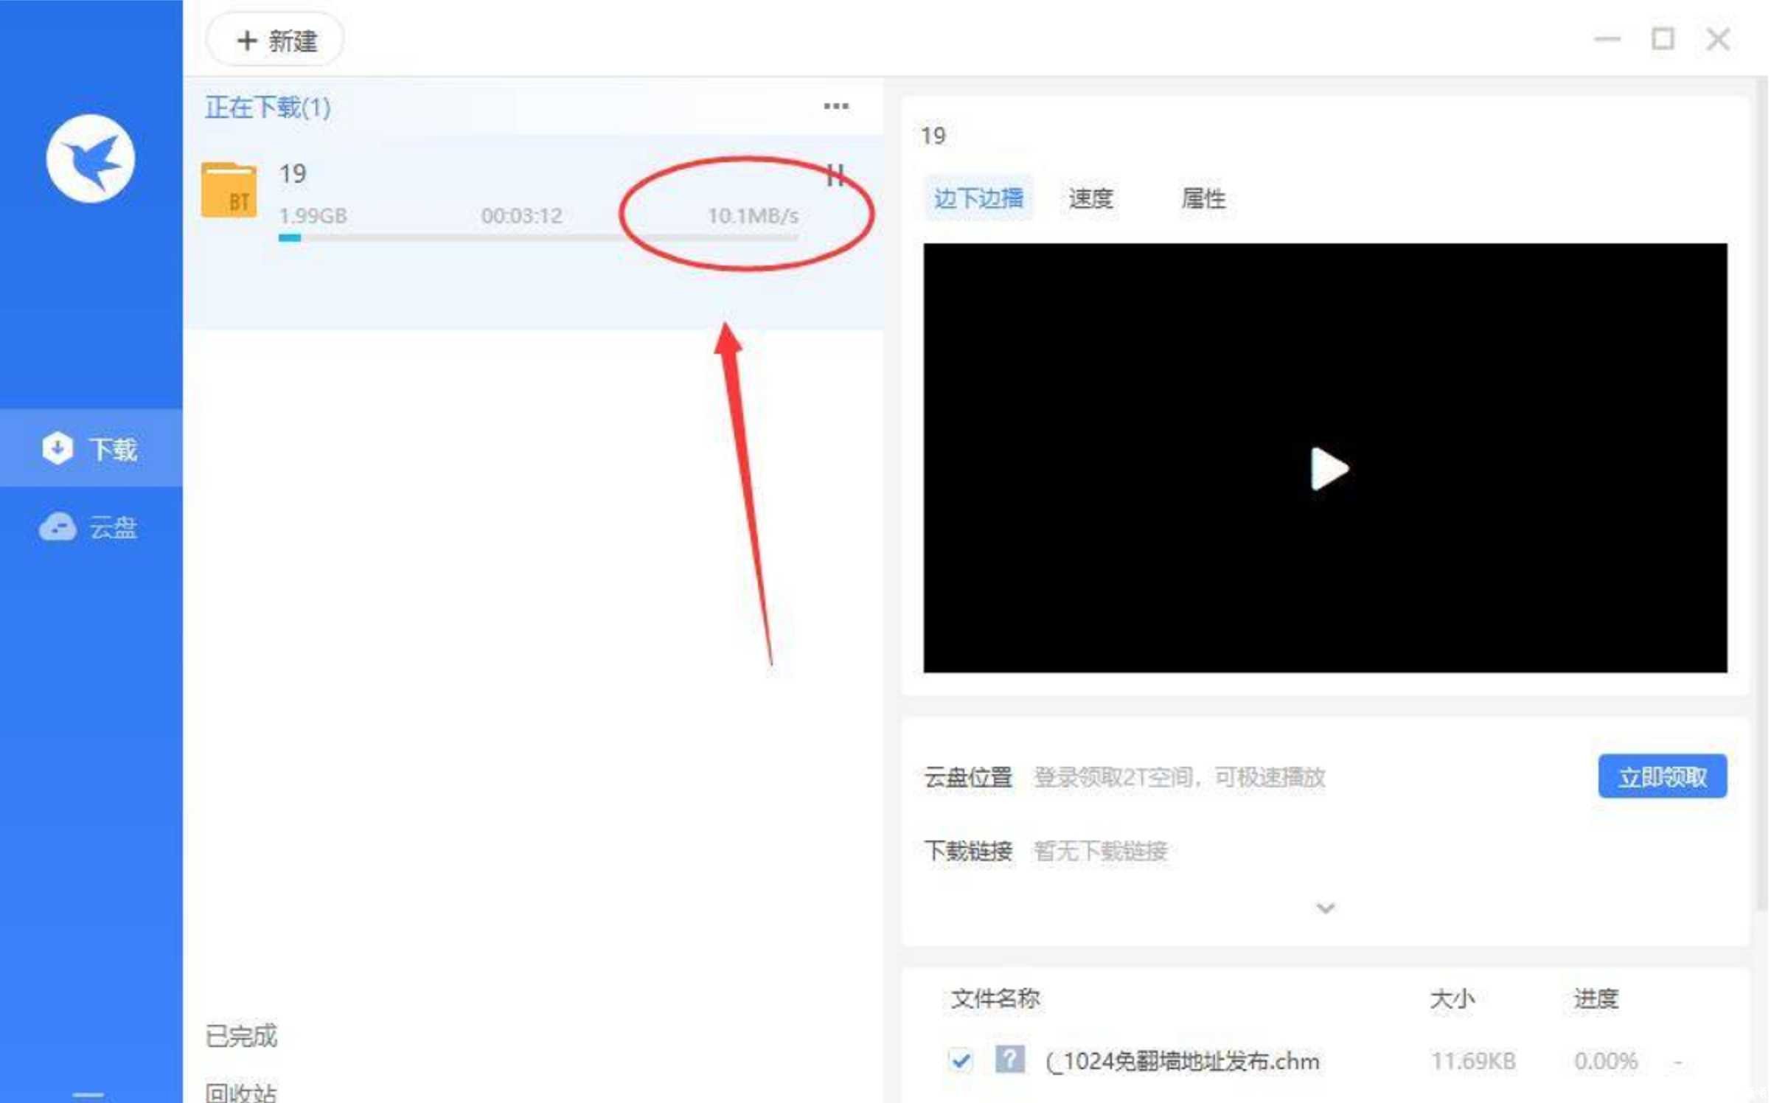Click the 11.69KB file size value
The height and width of the screenshot is (1103, 1771).
point(1473,1061)
